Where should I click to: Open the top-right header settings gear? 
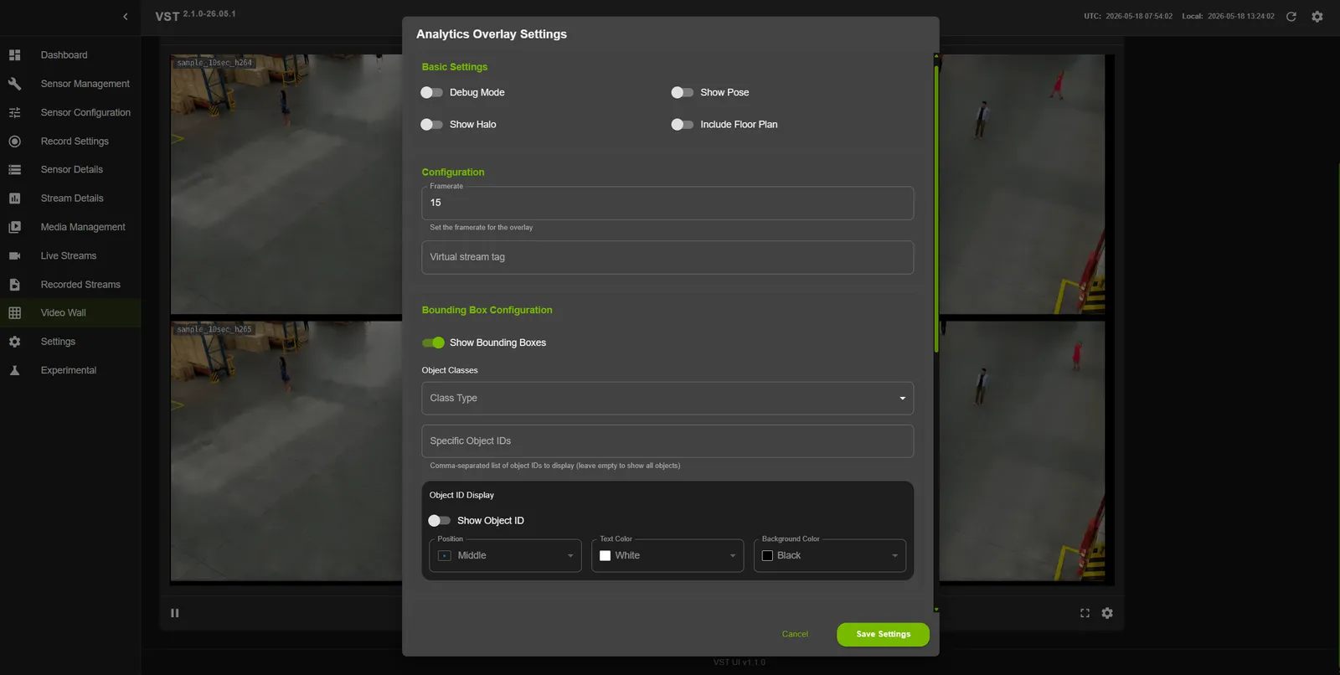[1317, 17]
